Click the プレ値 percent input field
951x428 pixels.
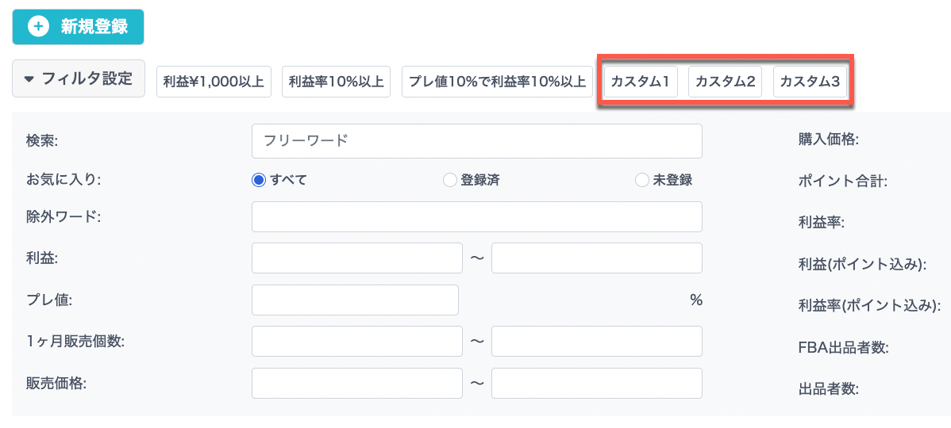point(355,300)
